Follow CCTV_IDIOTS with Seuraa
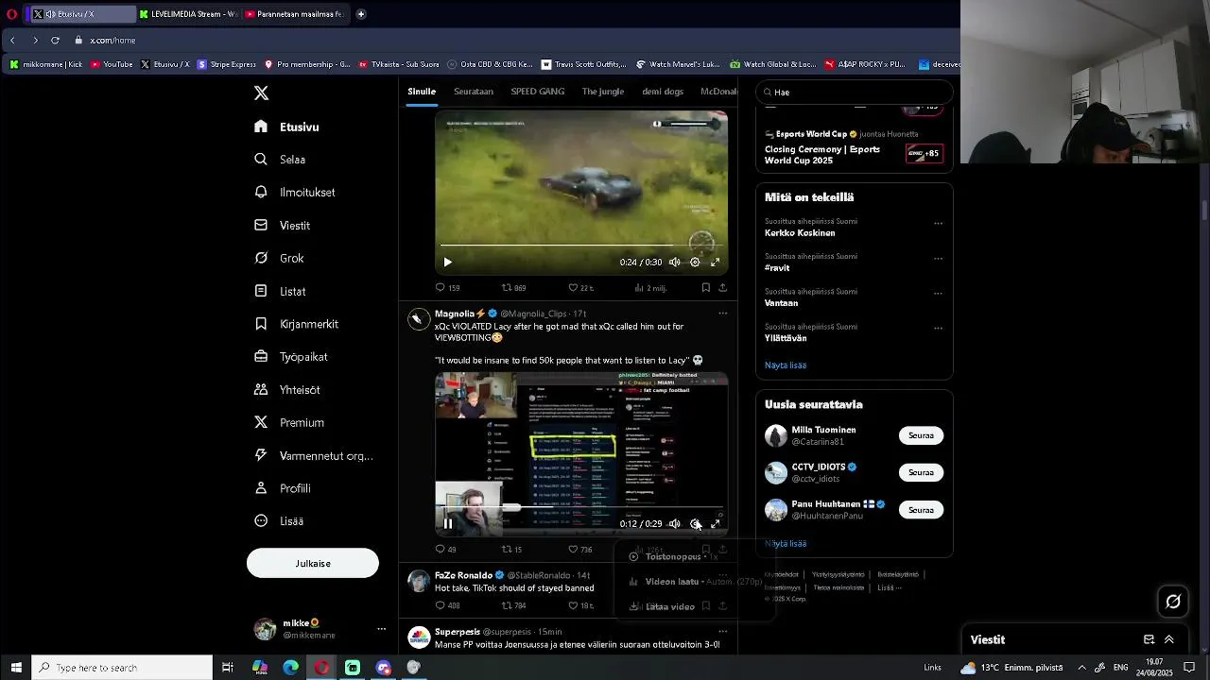This screenshot has width=1210, height=680. pyautogui.click(x=921, y=472)
